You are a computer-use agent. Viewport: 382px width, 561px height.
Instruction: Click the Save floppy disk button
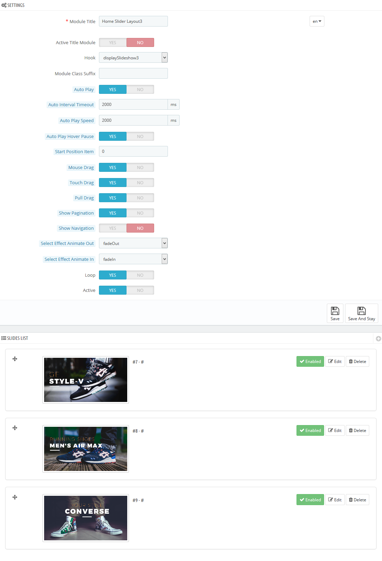click(x=335, y=313)
